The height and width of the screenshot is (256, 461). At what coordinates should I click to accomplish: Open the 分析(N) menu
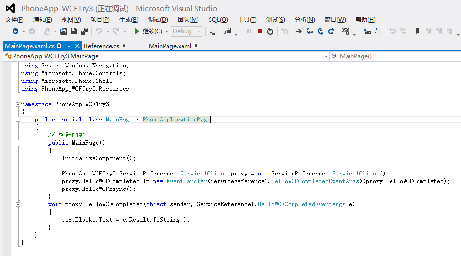click(305, 20)
